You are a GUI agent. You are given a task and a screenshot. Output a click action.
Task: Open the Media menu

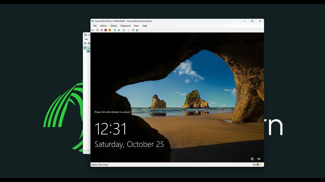(x=113, y=26)
